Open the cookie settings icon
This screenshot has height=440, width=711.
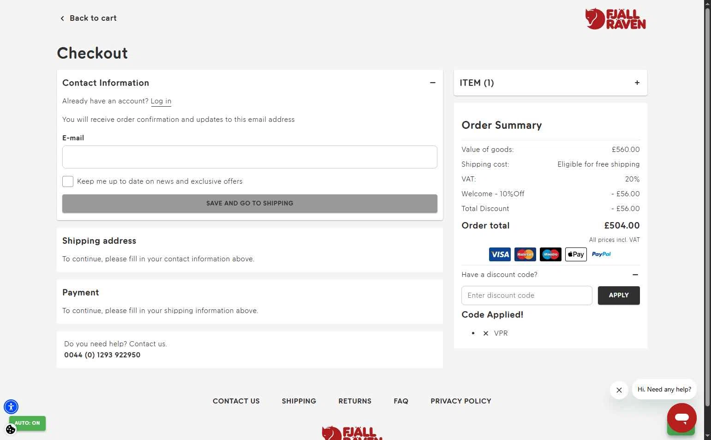pyautogui.click(x=11, y=430)
